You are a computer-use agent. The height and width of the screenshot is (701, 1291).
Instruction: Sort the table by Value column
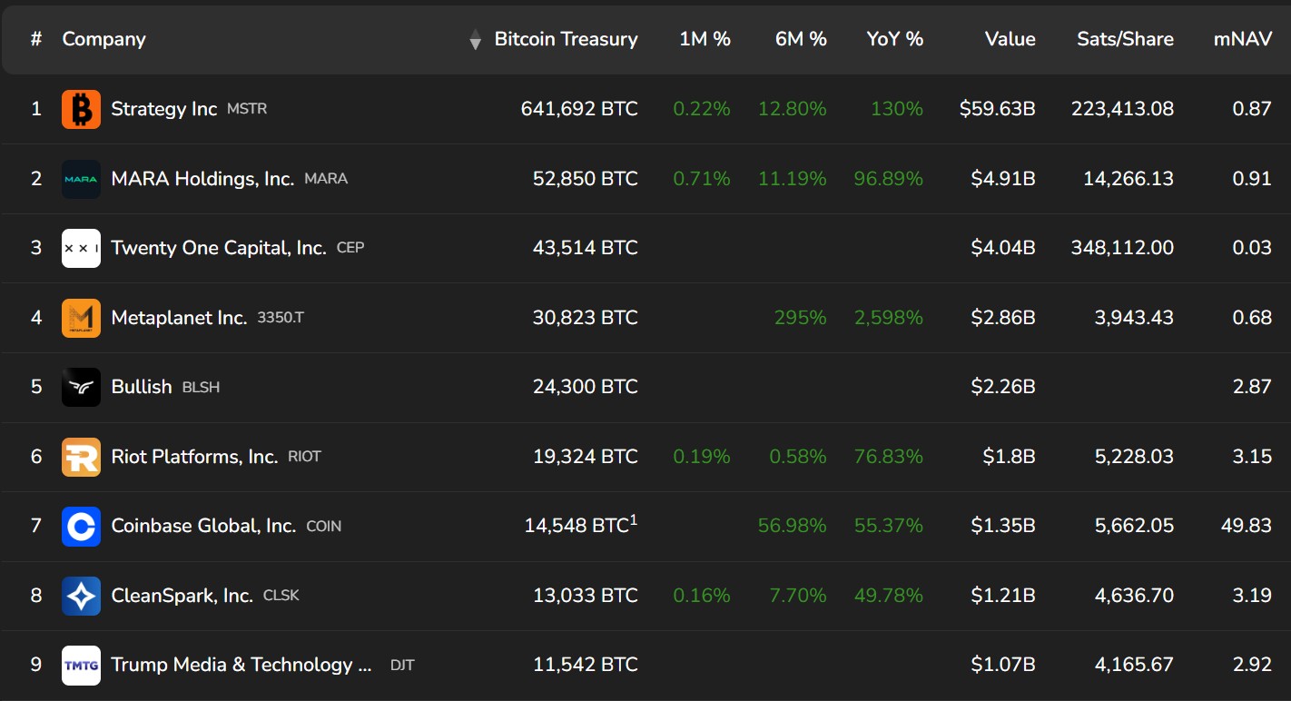click(x=1009, y=39)
